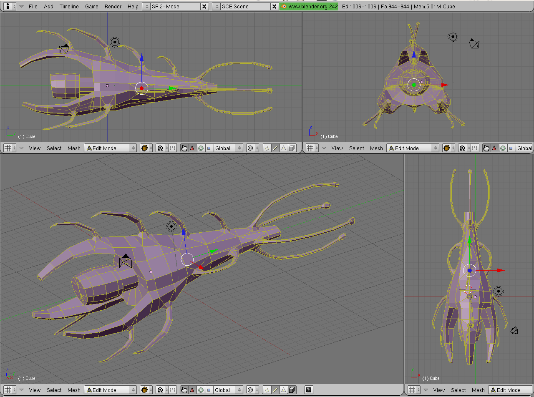Image resolution: width=534 pixels, height=397 pixels.
Task: Select vertex select mode in top-left viewport
Action: coord(267,148)
